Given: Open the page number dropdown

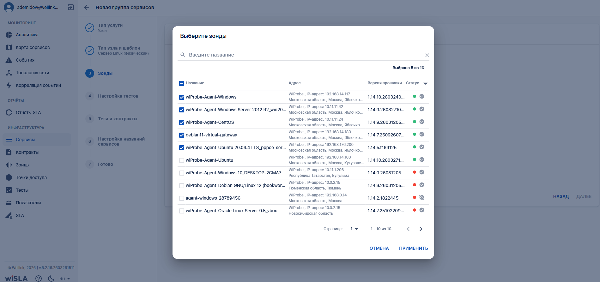Looking at the screenshot, I should pos(354,229).
